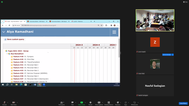Click Save custom query
Screen dimensions: 189x106
[14, 39]
